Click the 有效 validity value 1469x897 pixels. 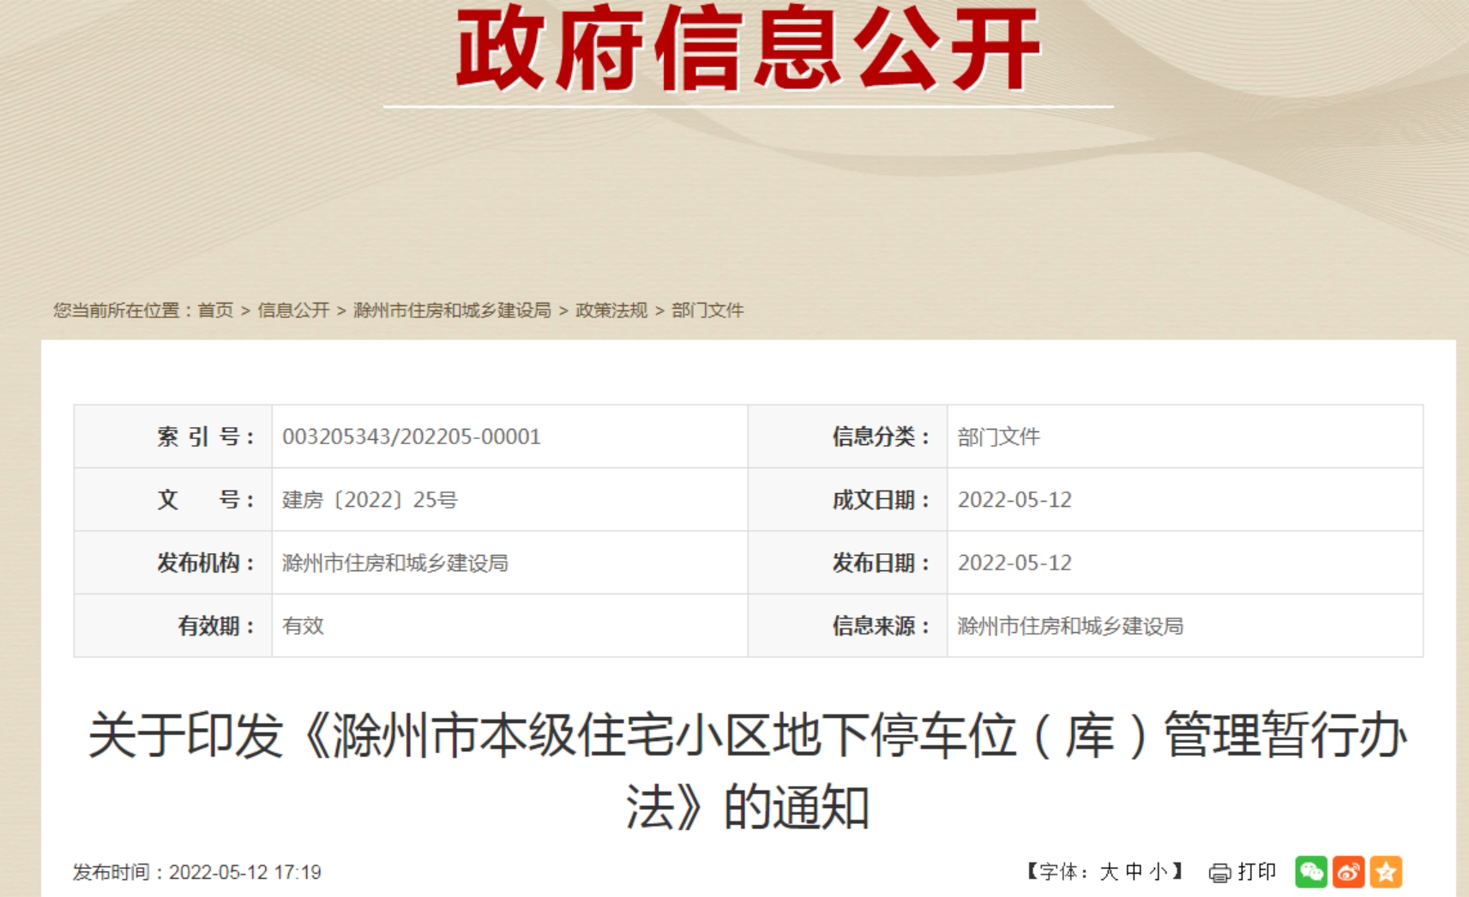coord(304,626)
